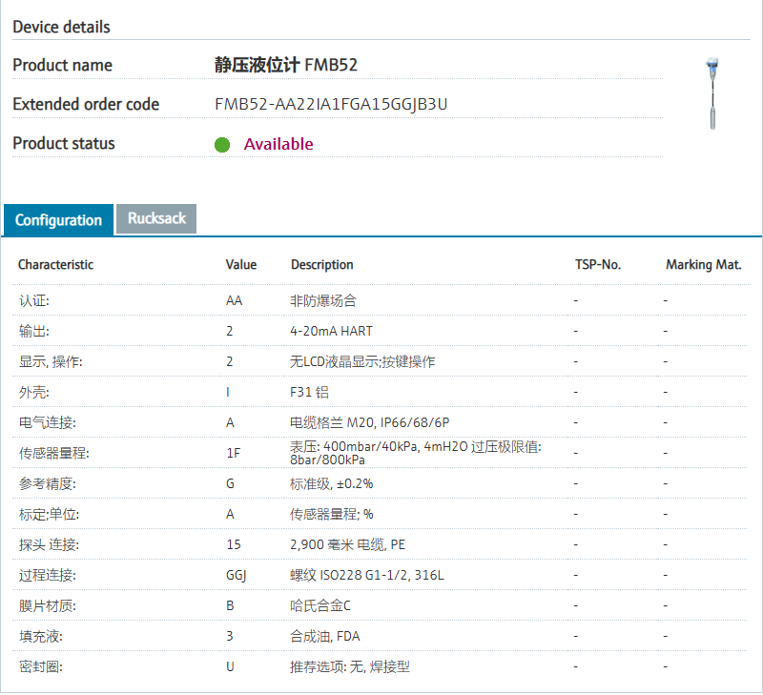Select the 认证 characteristic row
Screen dimensions: 763x695
(x=34, y=300)
